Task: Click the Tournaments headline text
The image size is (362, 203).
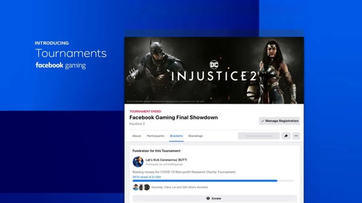Action: pyautogui.click(x=71, y=53)
